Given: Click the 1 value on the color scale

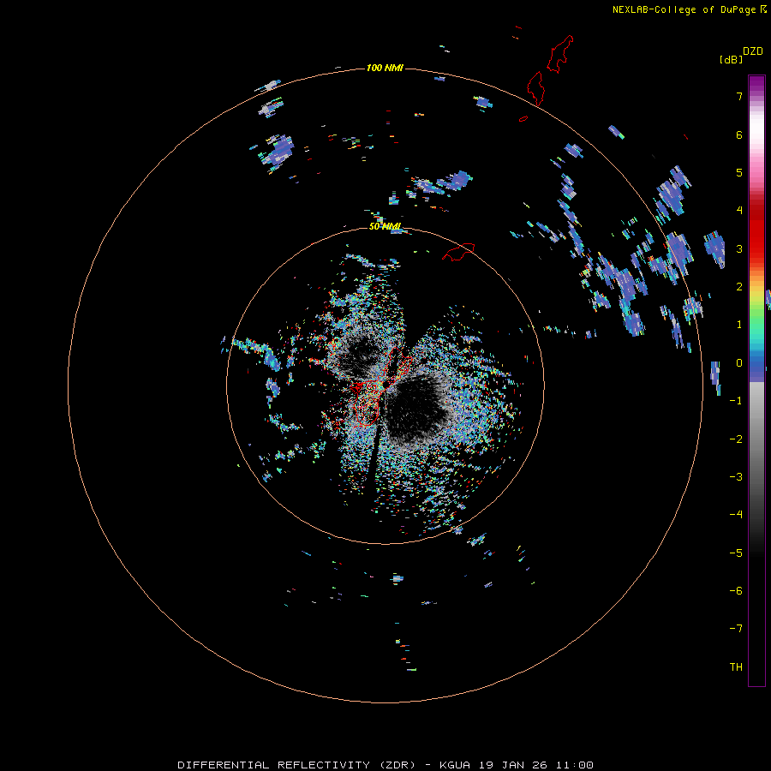Looking at the screenshot, I should coord(739,325).
